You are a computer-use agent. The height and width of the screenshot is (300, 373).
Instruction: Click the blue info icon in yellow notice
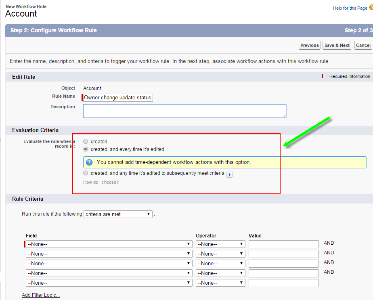tap(90, 162)
